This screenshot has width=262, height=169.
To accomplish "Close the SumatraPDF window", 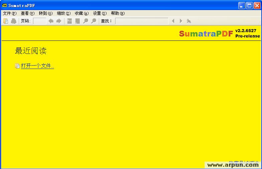I will click(257, 6).
